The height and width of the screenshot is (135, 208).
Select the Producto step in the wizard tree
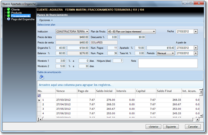point(16,13)
